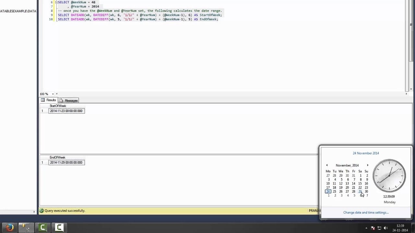Open the white Camtasia Recorder taskbar icon
The width and height of the screenshot is (415, 233).
pos(59,227)
